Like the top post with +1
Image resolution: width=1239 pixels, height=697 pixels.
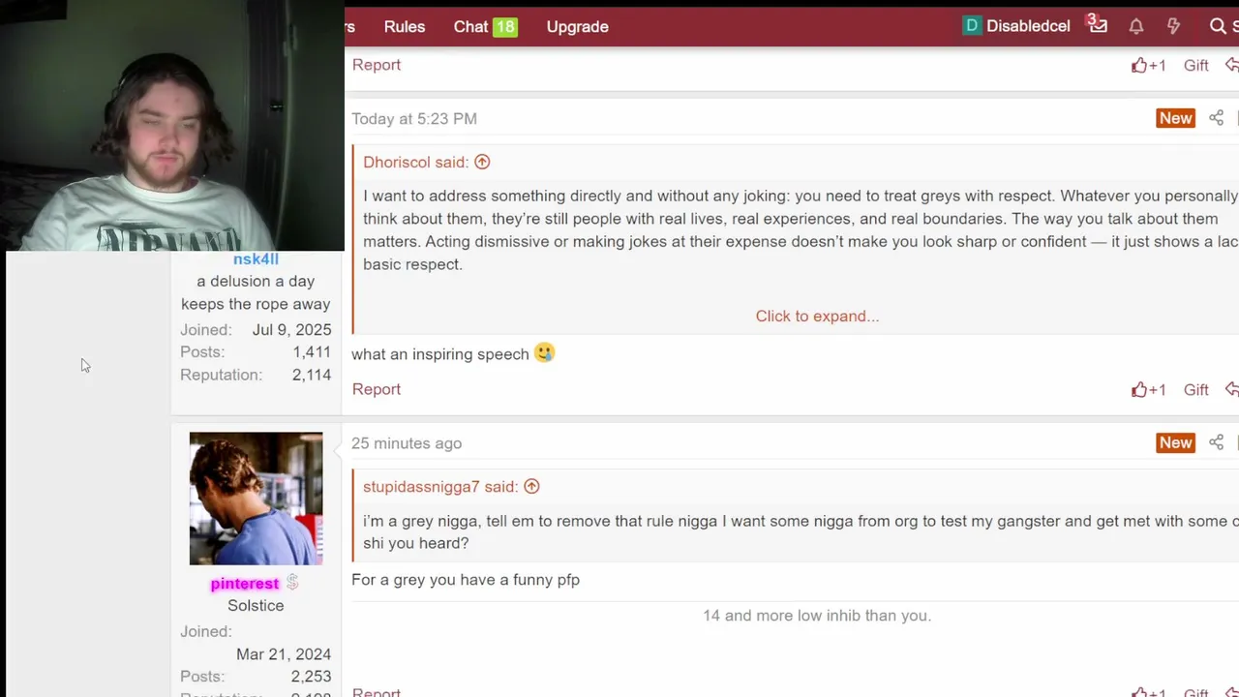[1148, 65]
